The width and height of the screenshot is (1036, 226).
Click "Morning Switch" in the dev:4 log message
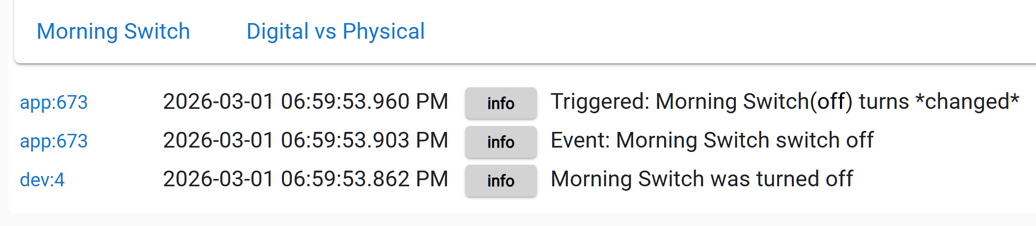tap(591, 179)
